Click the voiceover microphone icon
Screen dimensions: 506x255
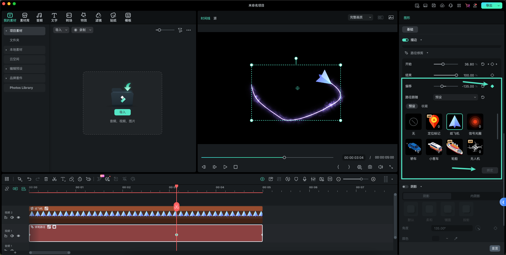305,179
